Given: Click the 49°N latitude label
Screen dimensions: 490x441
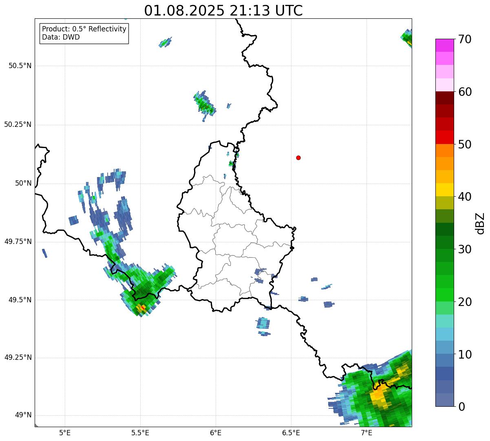Looking at the screenshot, I should tap(23, 415).
